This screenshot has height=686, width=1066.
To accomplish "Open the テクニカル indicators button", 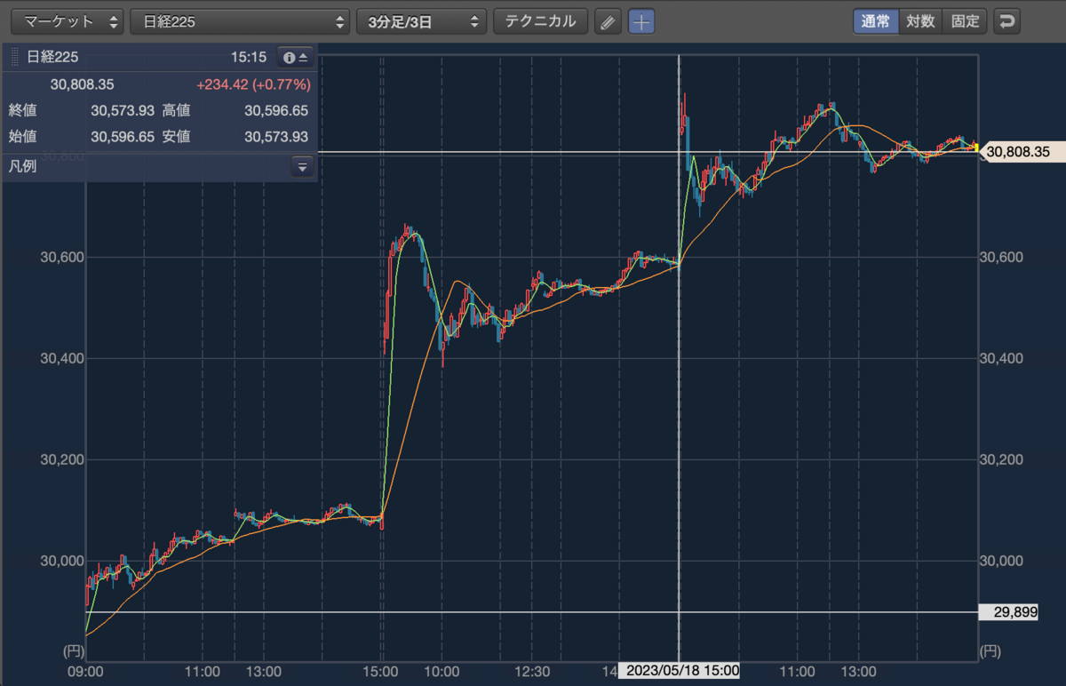I will tap(541, 21).
